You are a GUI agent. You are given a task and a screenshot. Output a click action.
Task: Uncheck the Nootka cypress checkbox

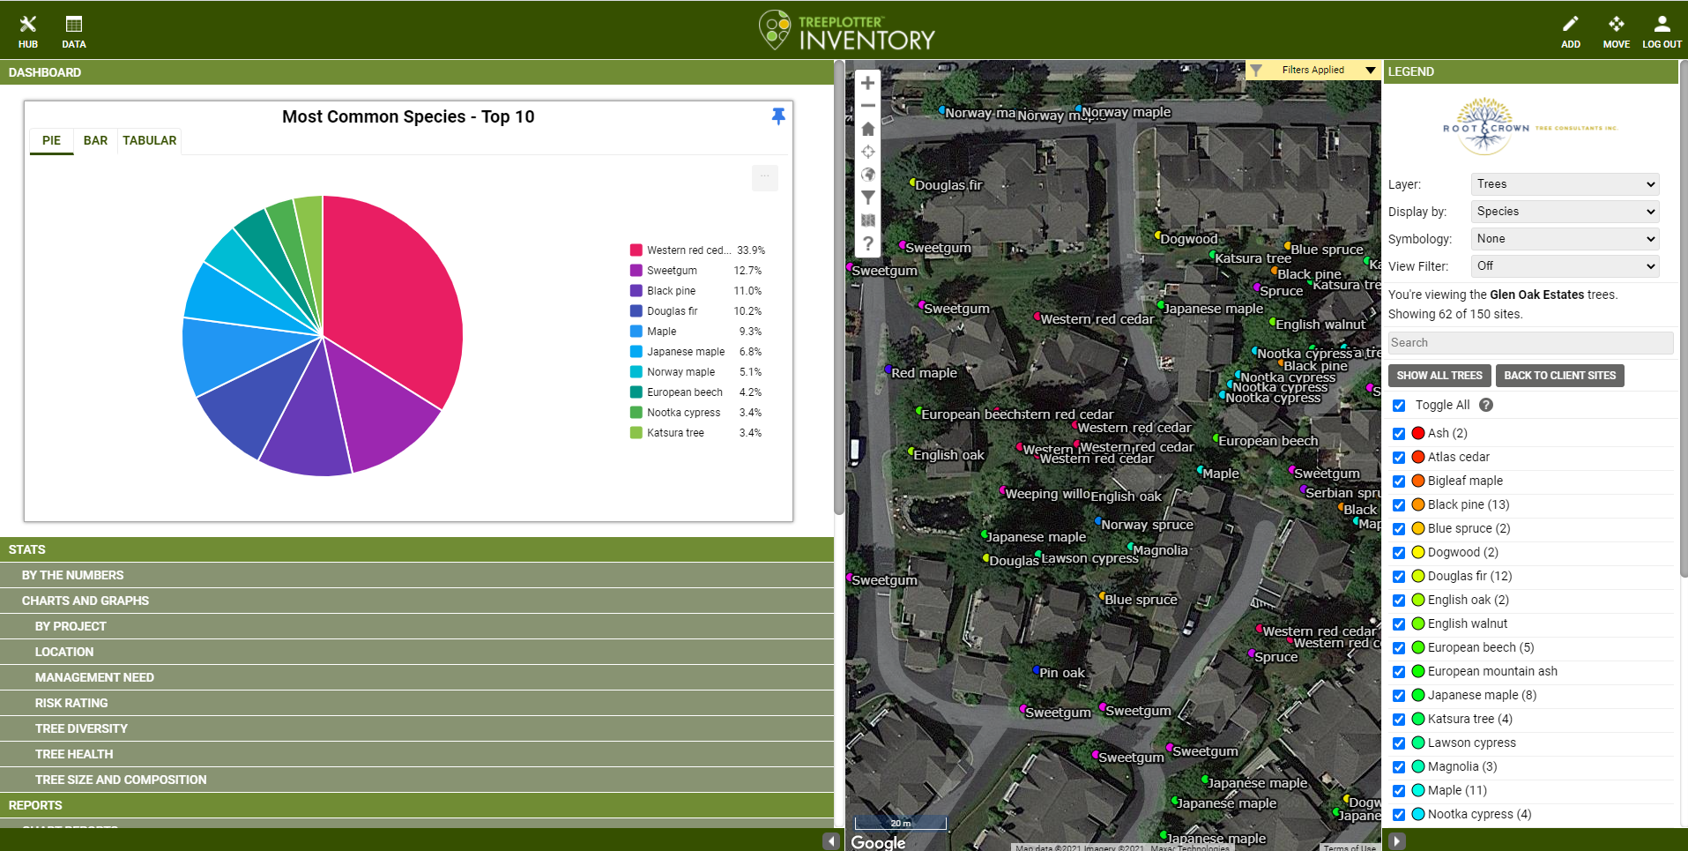coord(1399,815)
